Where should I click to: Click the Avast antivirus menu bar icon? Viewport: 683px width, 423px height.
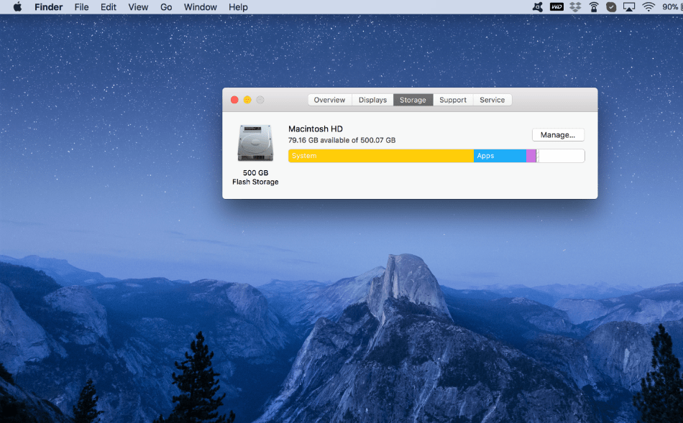[x=538, y=7]
